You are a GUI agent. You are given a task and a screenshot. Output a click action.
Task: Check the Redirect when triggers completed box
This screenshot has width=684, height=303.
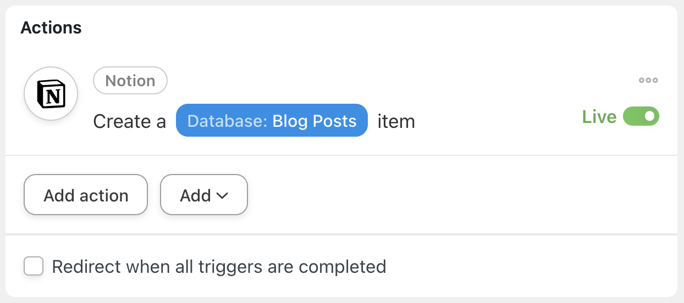(34, 267)
